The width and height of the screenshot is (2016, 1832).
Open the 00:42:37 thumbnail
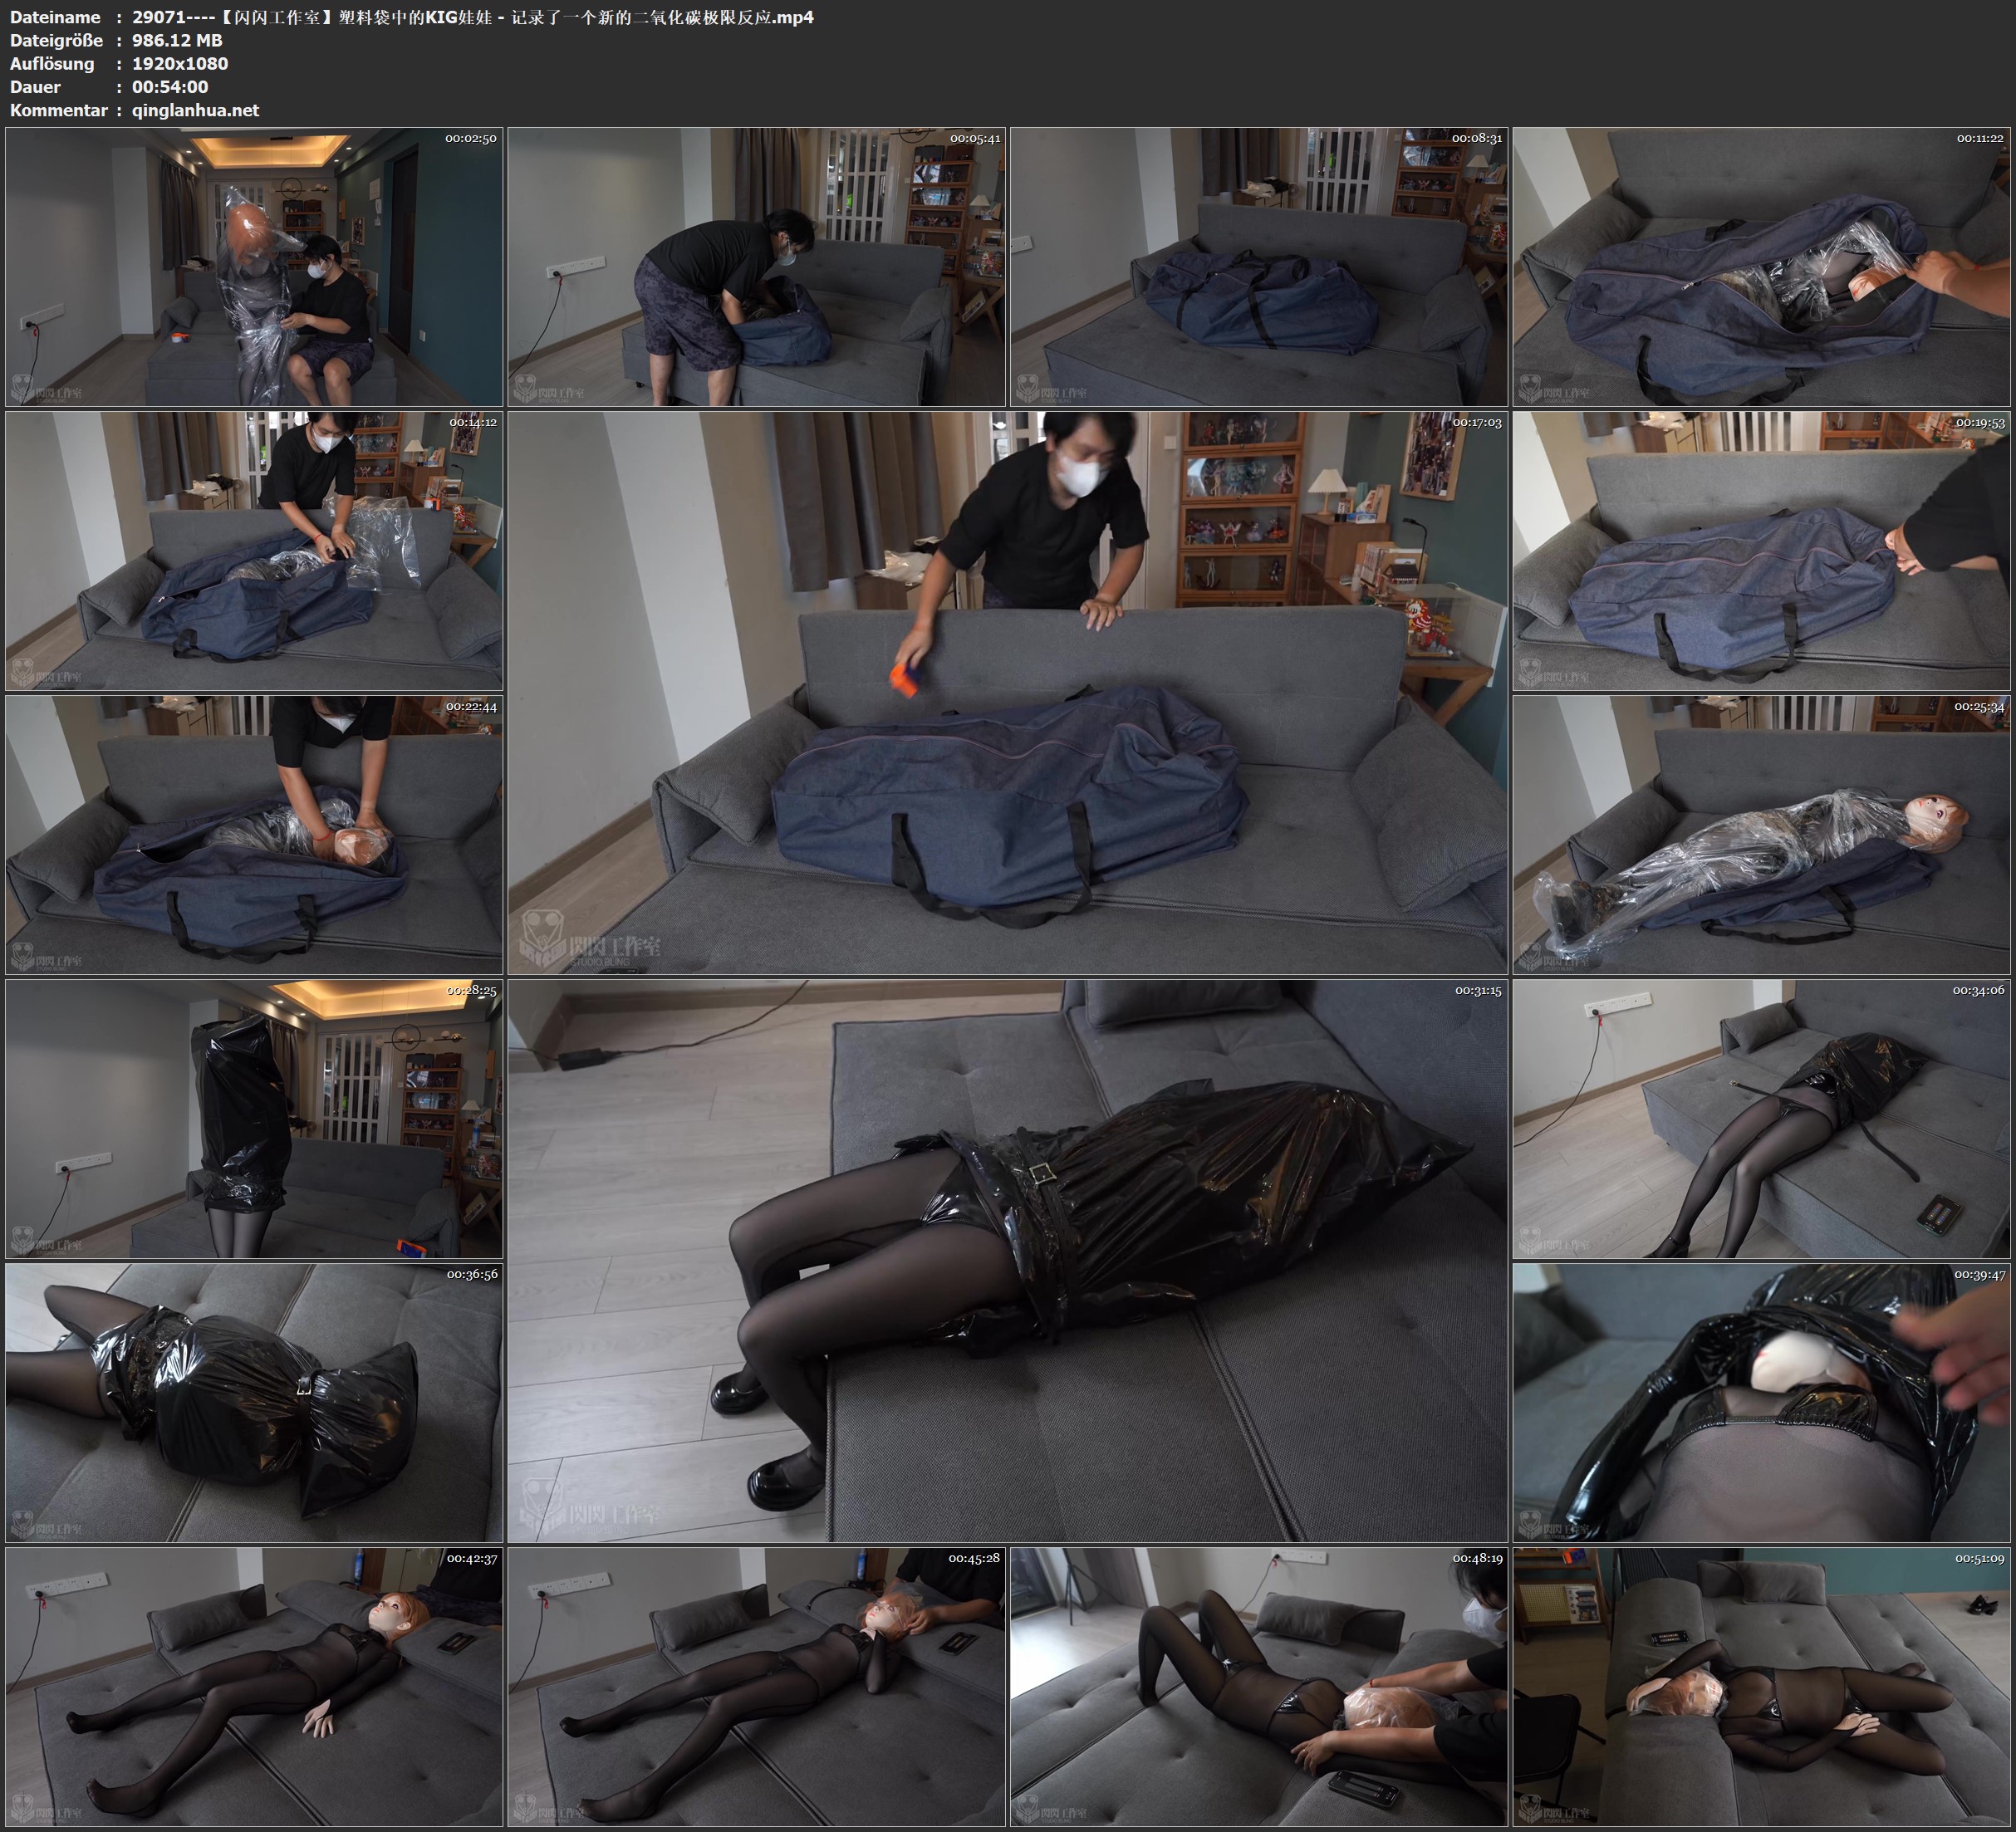click(254, 1686)
